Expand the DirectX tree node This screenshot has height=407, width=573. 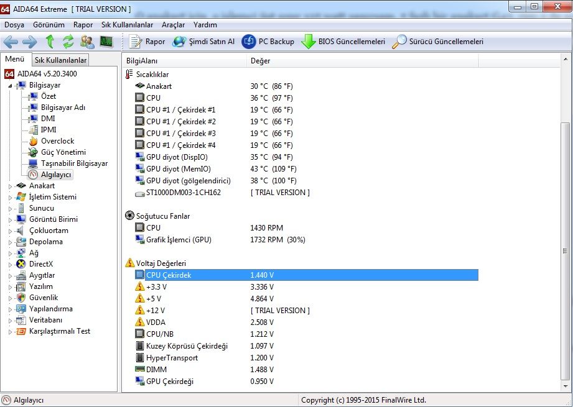(10, 265)
